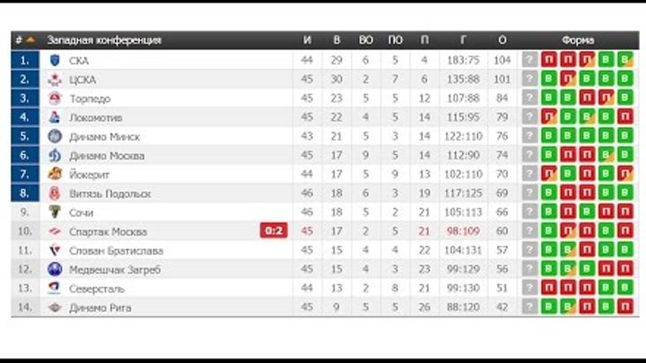Click the Форма column header
646x363 pixels.
(x=578, y=40)
